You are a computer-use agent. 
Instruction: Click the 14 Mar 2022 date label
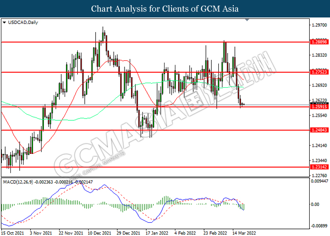(244, 233)
